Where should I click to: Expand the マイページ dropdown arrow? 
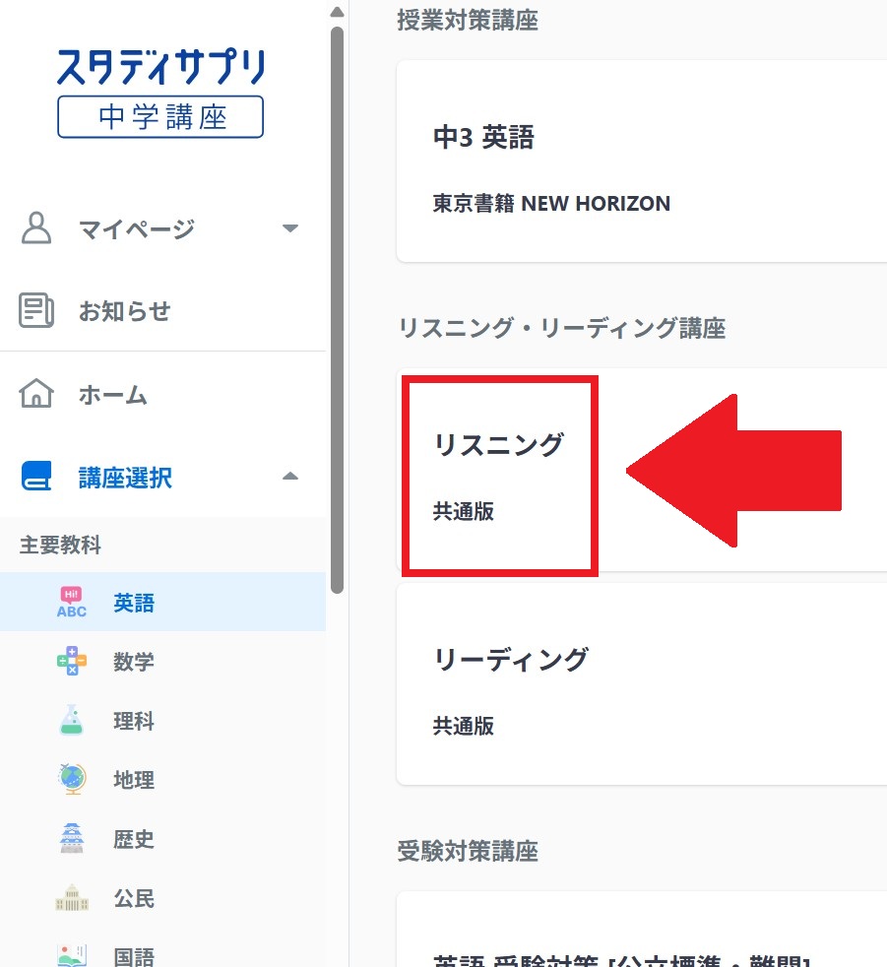click(x=289, y=227)
